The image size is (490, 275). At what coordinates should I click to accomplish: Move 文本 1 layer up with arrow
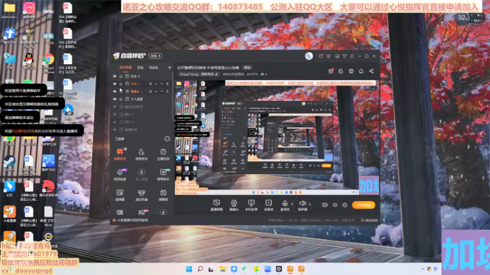pyautogui.click(x=156, y=84)
